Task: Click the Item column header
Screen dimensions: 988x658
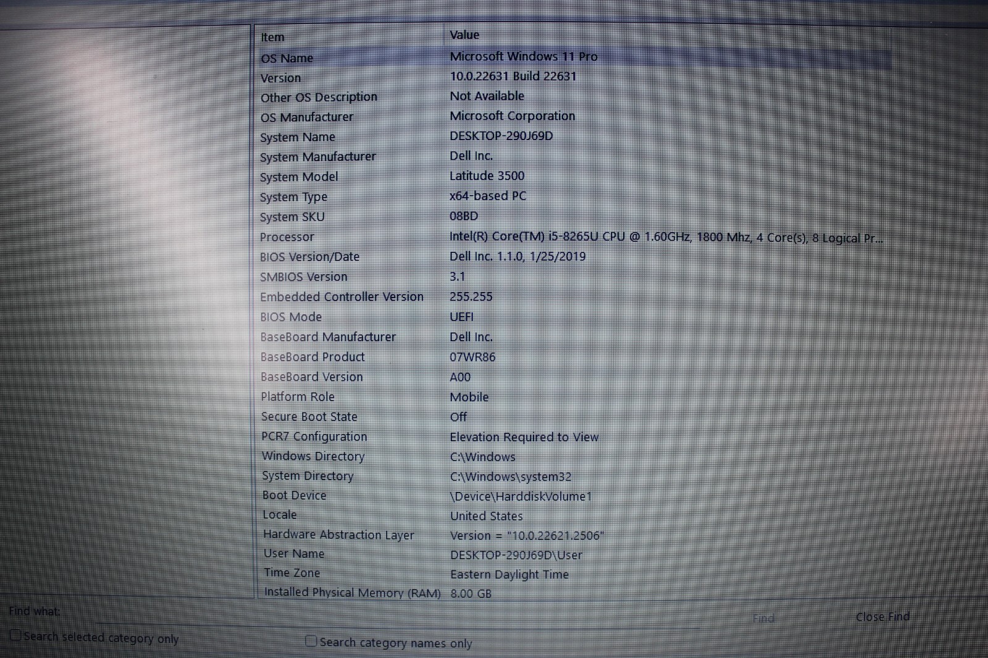Action: (x=272, y=37)
